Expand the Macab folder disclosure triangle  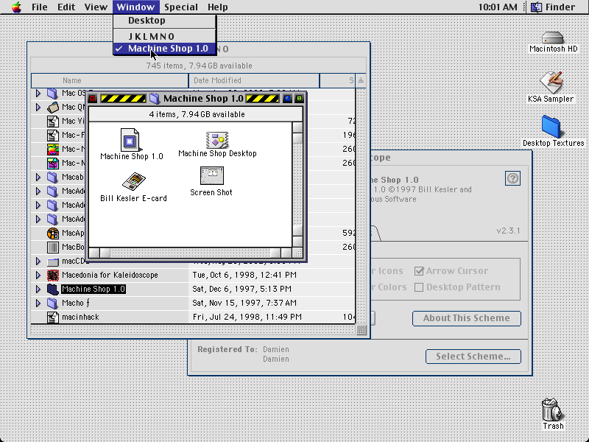(38, 177)
